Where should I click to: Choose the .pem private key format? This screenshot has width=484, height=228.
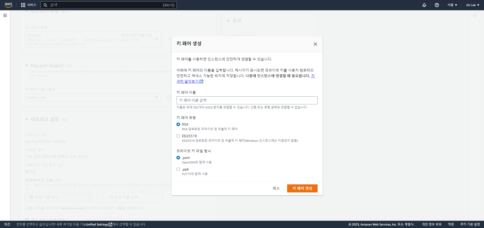pyautogui.click(x=178, y=158)
